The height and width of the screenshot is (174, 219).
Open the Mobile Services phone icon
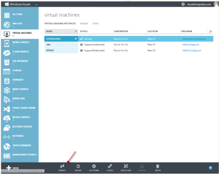[x=7, y=43]
